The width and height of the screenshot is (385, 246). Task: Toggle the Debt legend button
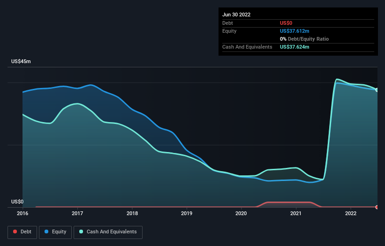point(22,232)
